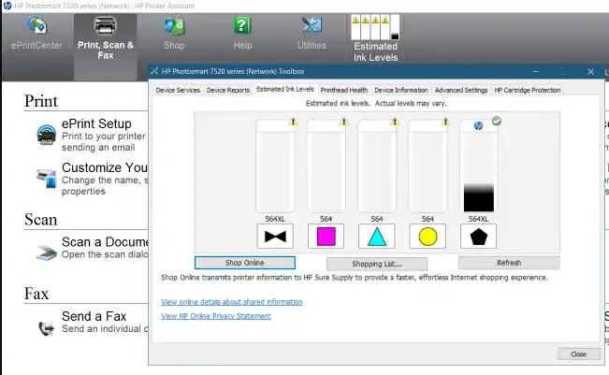The width and height of the screenshot is (609, 375).
Task: Click the Toolbox title bar tools icon
Action: tap(154, 71)
